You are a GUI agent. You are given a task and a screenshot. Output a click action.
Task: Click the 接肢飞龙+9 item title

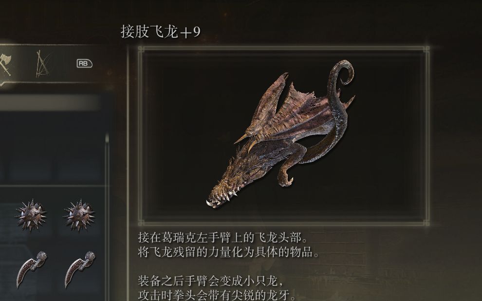pyautogui.click(x=161, y=32)
